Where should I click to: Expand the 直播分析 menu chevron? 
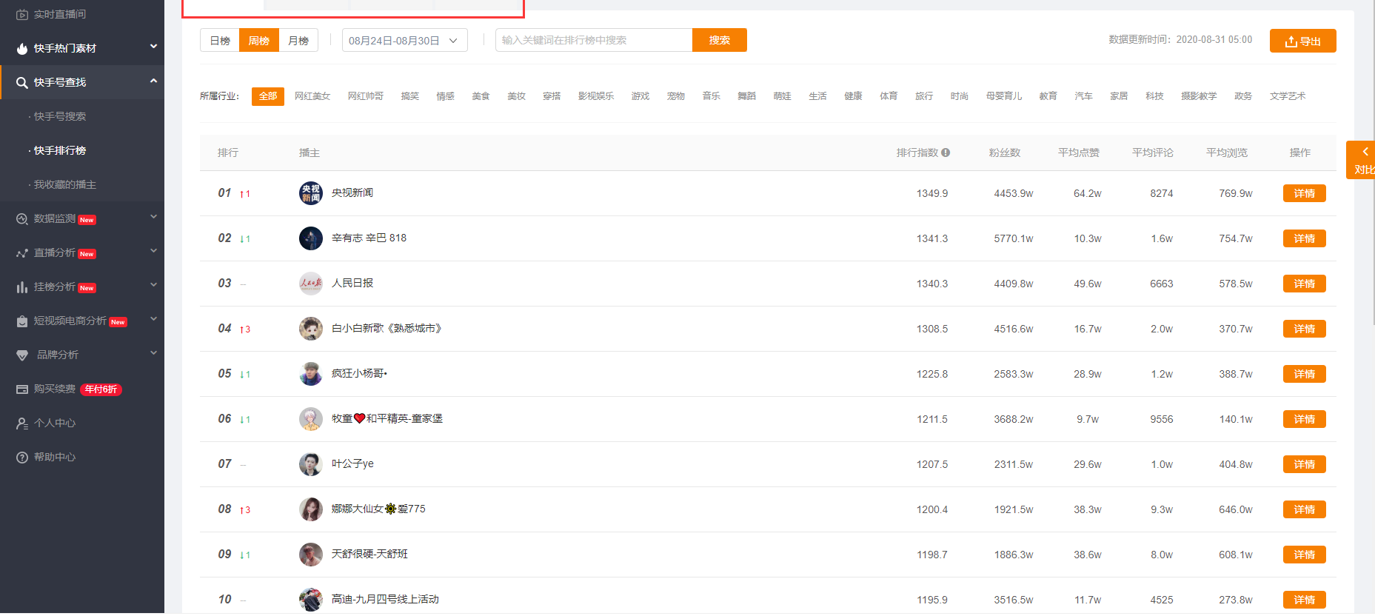click(153, 250)
